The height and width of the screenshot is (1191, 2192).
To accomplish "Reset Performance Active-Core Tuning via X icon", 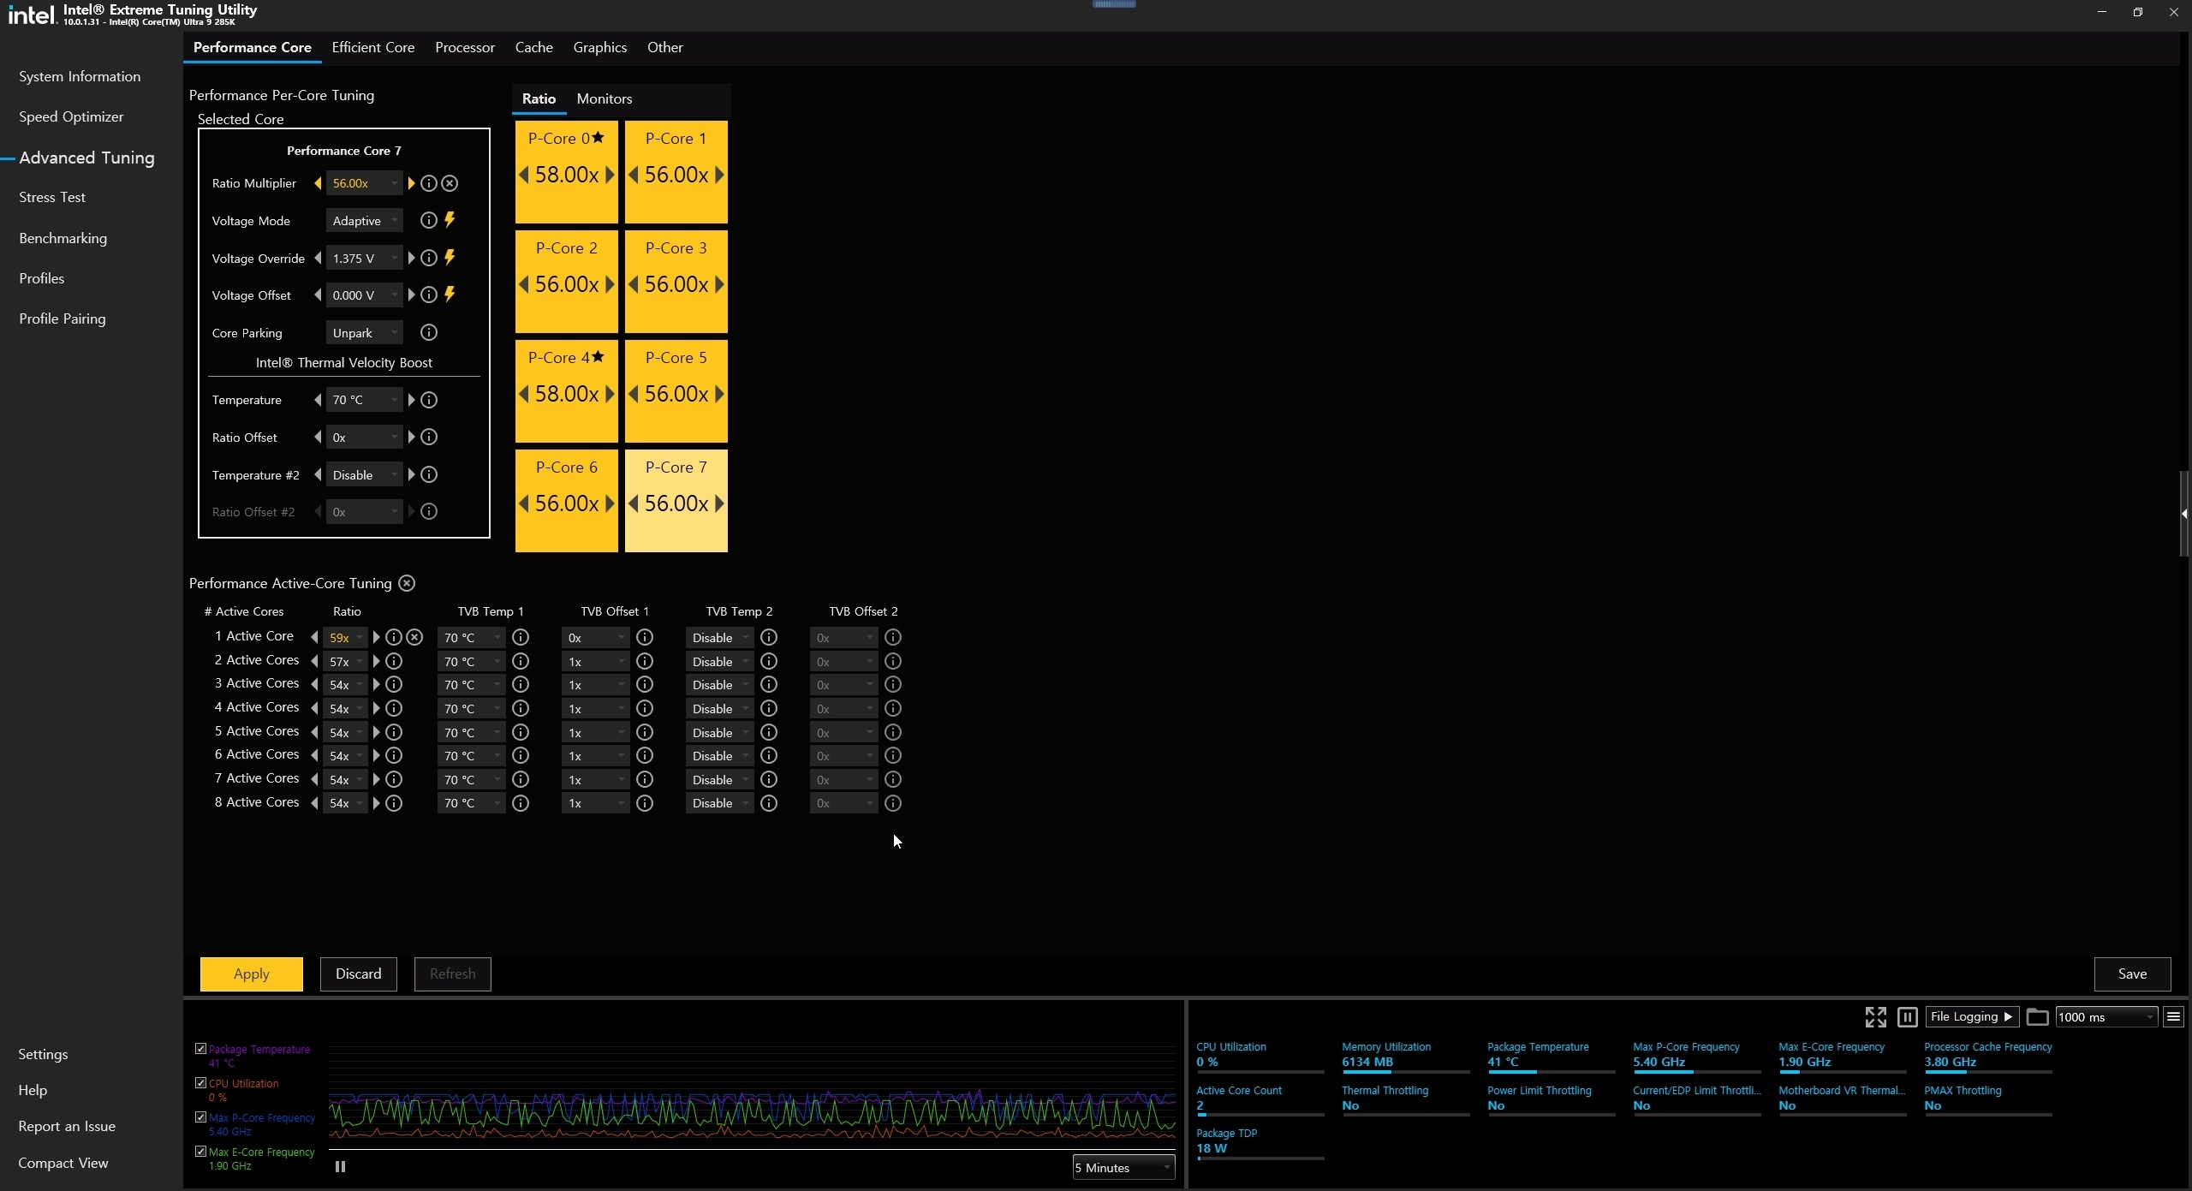I will (x=407, y=583).
